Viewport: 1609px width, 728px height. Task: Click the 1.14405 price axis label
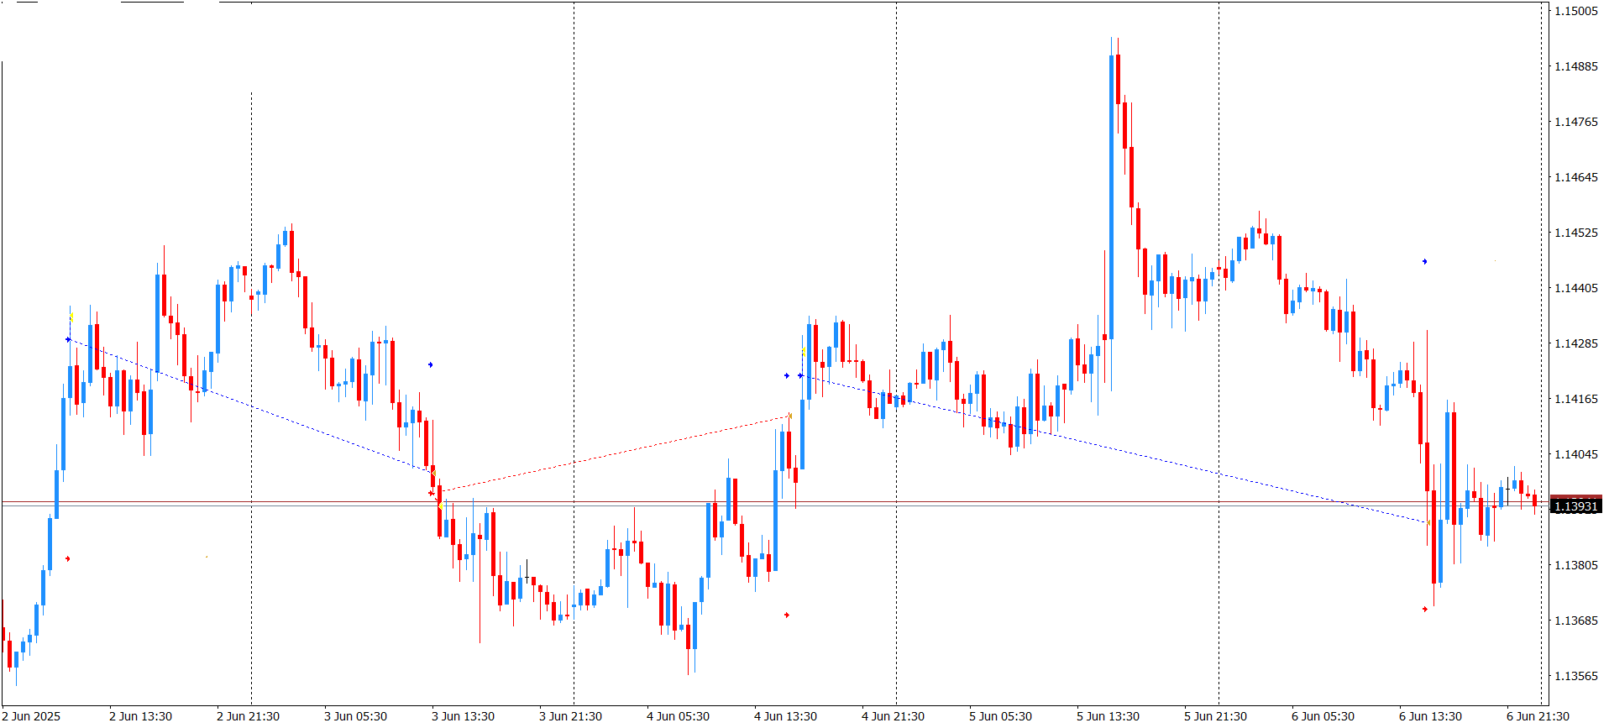(x=1576, y=288)
